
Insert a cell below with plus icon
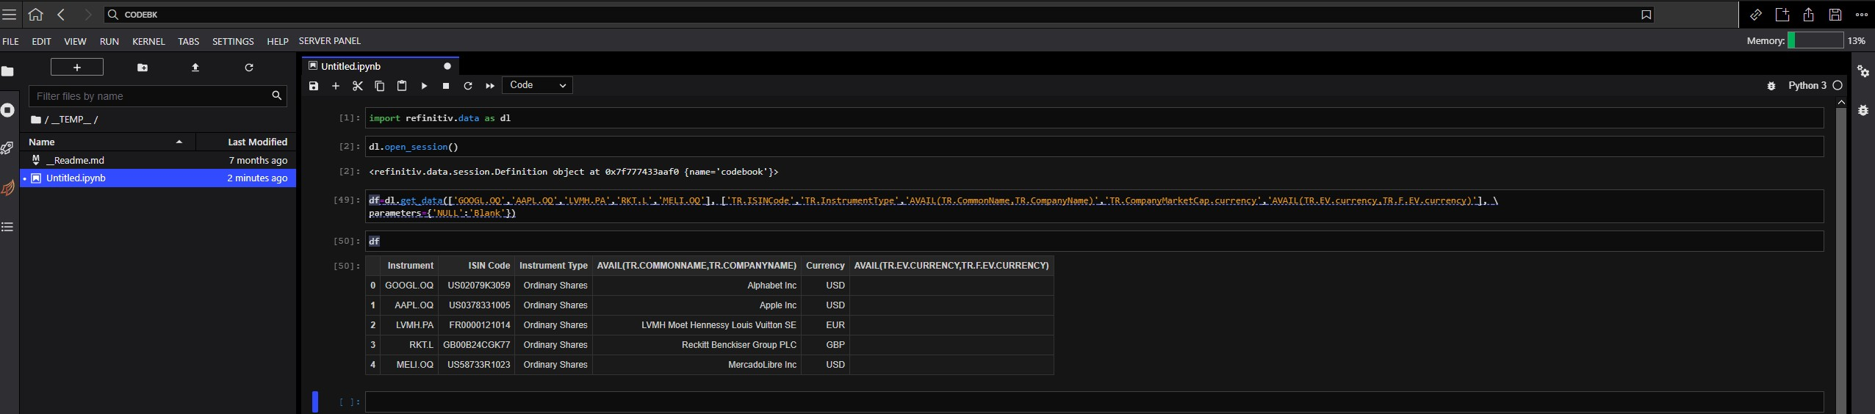tap(336, 86)
